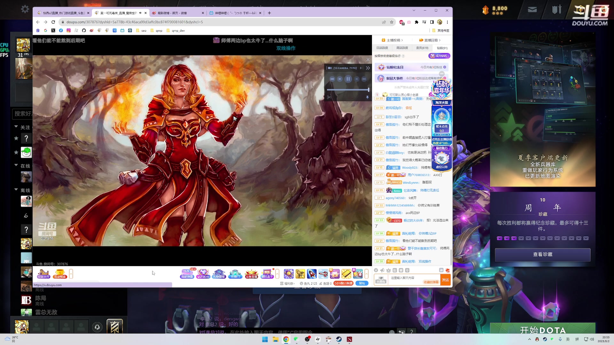
Task: Reload the Douyu stream page
Action: pos(53,22)
